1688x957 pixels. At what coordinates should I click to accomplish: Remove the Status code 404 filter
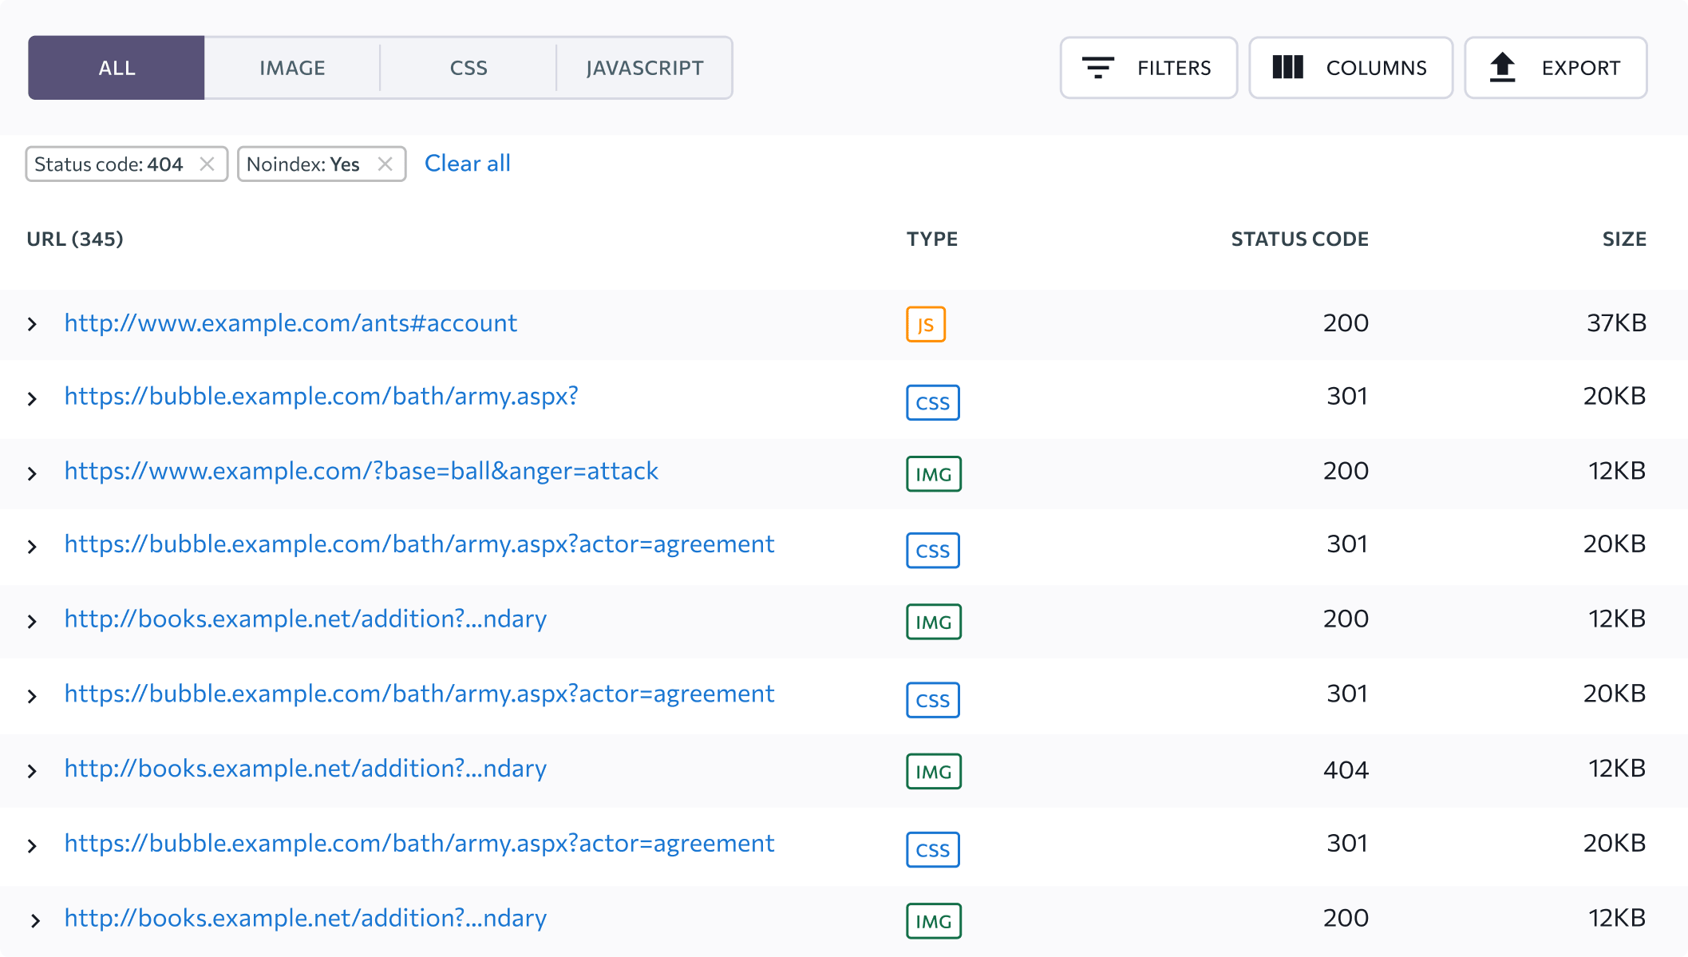coord(208,162)
